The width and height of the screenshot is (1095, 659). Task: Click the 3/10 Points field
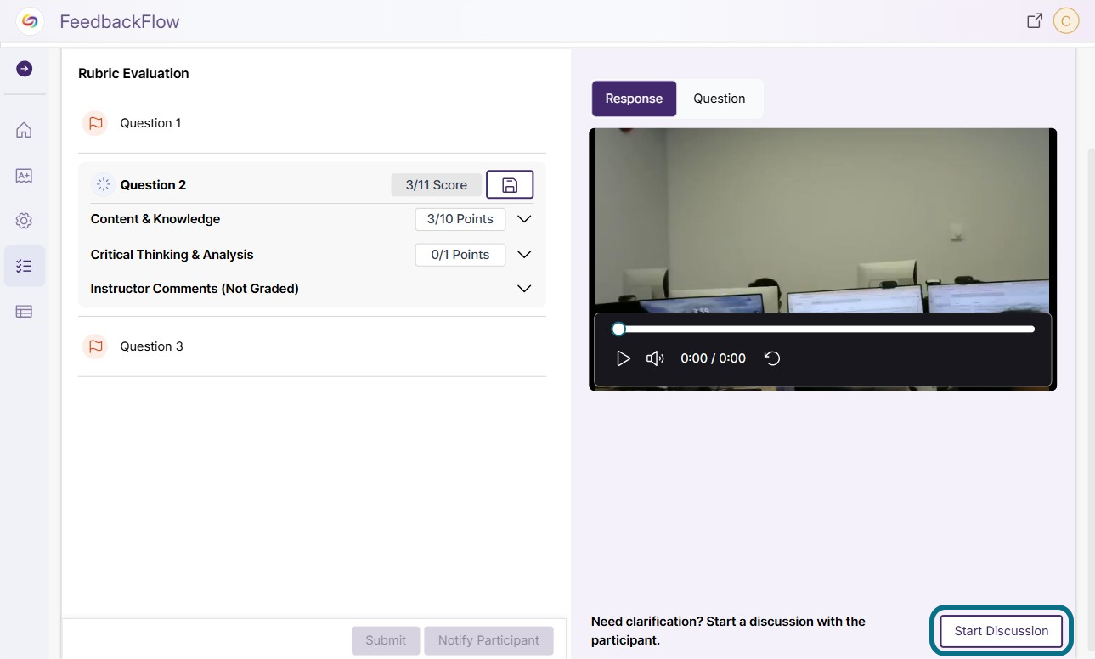pyautogui.click(x=460, y=219)
